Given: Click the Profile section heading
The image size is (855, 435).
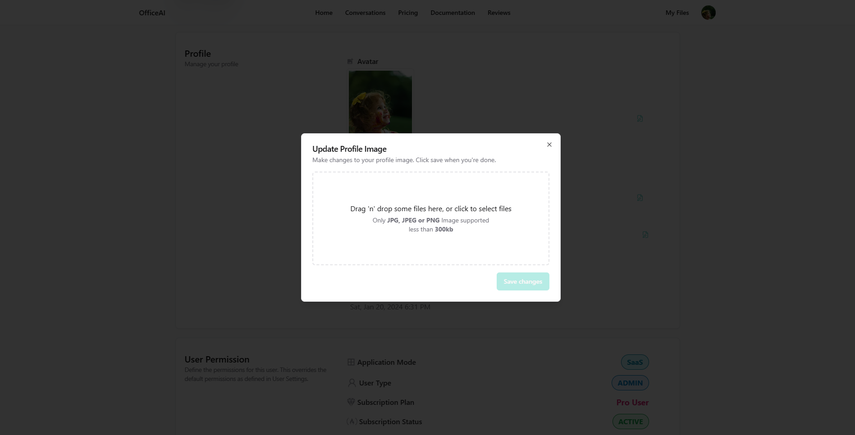Looking at the screenshot, I should (197, 54).
